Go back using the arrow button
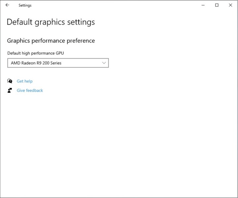The height and width of the screenshot is (198, 238). point(8,5)
